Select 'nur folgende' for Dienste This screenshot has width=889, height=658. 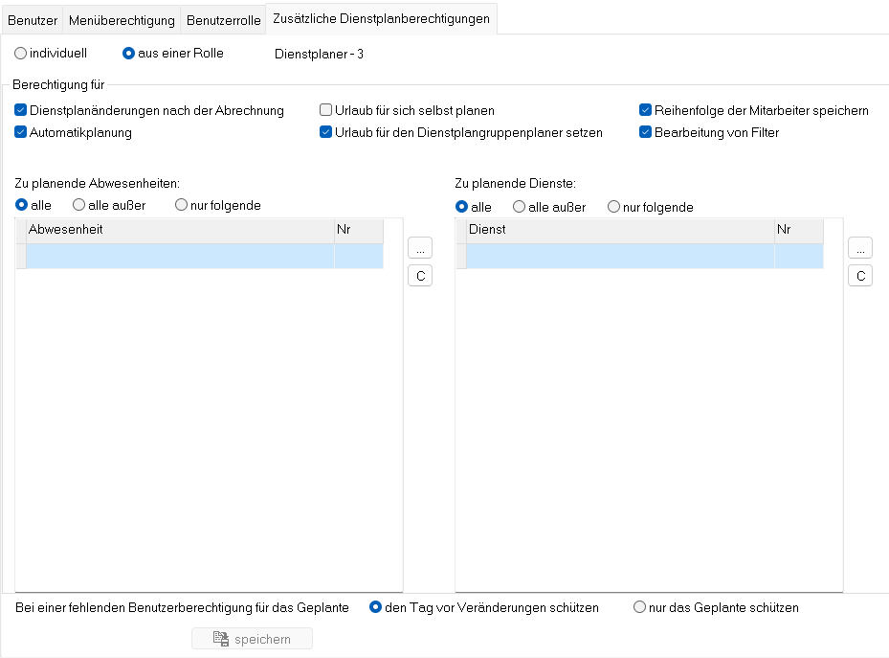click(x=614, y=207)
